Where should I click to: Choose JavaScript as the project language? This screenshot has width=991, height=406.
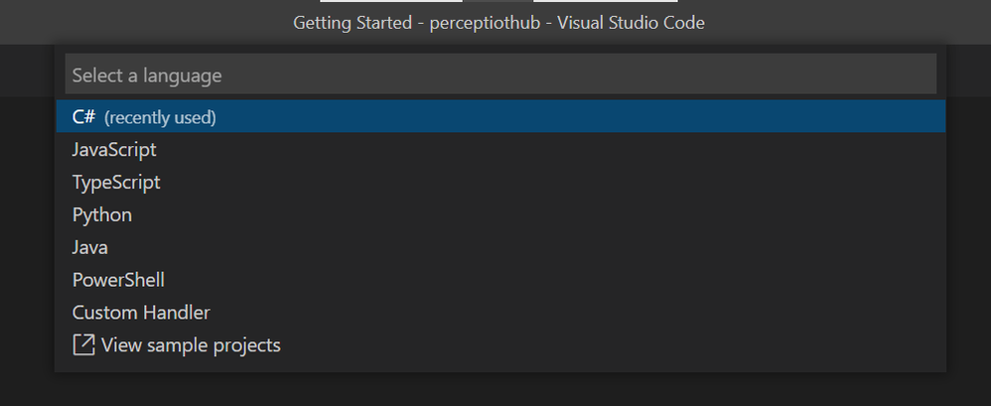coord(114,150)
